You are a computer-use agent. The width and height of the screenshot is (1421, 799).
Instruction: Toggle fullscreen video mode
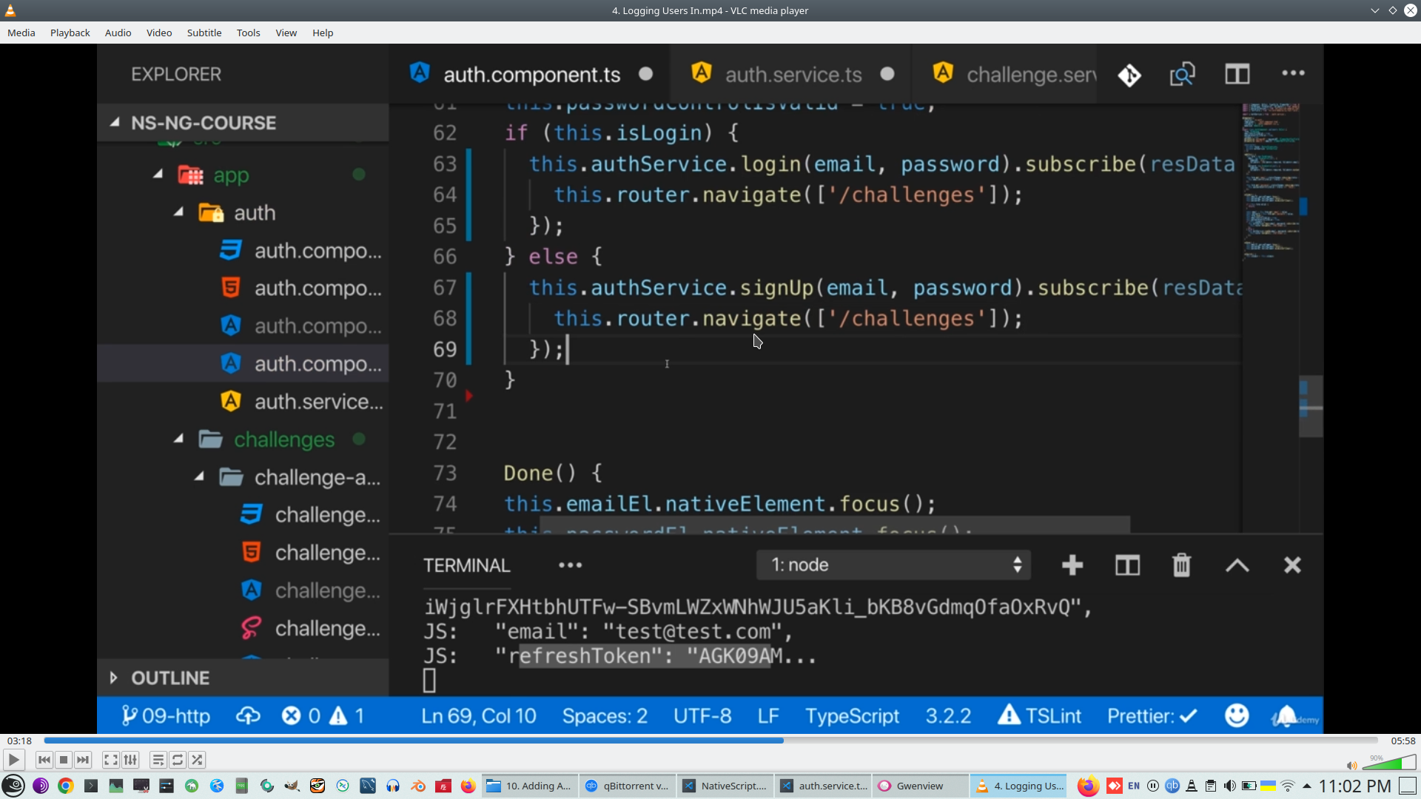coord(110,760)
